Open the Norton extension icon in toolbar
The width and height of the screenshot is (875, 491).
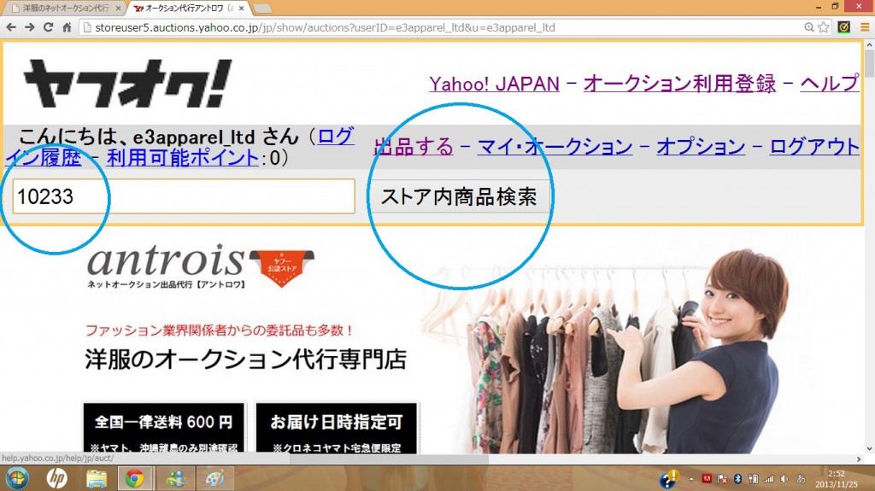[843, 26]
